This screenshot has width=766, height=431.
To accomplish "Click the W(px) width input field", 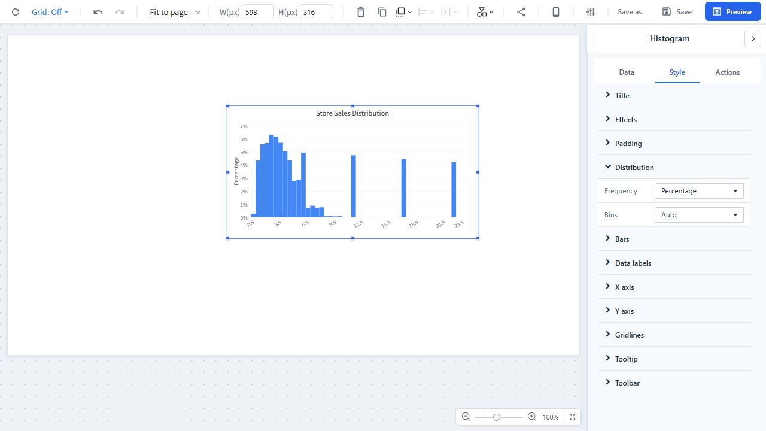I will (258, 12).
